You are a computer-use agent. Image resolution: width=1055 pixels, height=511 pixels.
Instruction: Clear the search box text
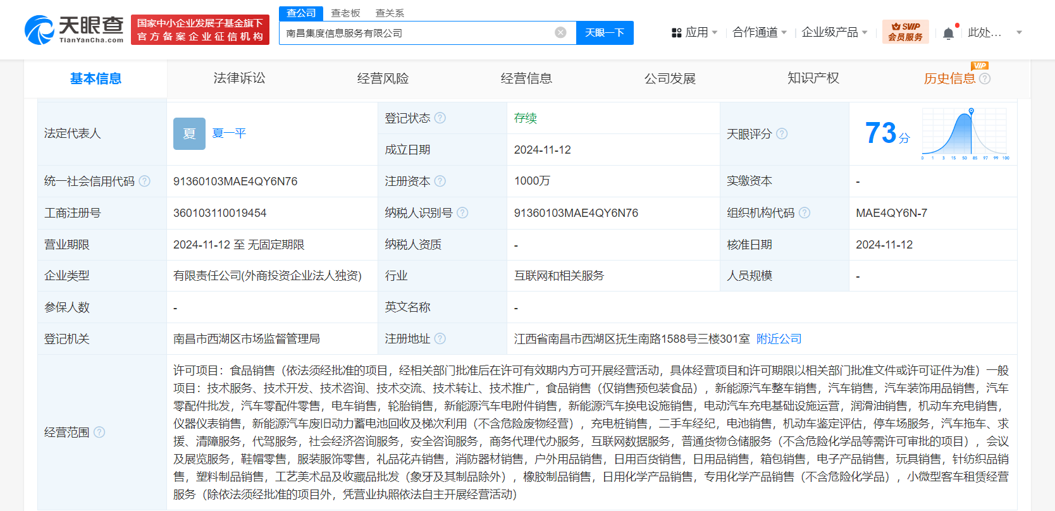point(560,33)
